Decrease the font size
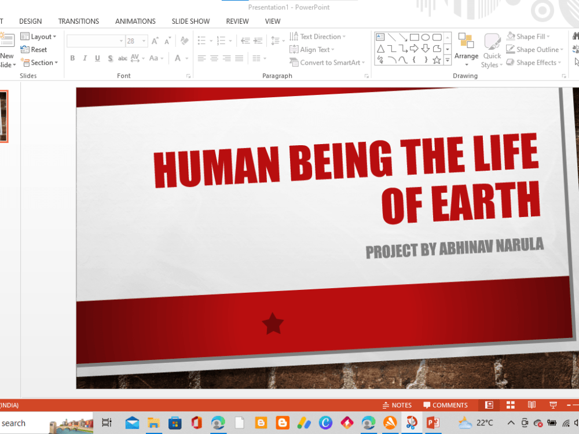The image size is (579, 434). tap(168, 41)
